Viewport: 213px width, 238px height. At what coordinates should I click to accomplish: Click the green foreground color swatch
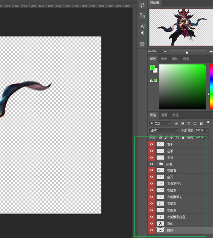[152, 68]
